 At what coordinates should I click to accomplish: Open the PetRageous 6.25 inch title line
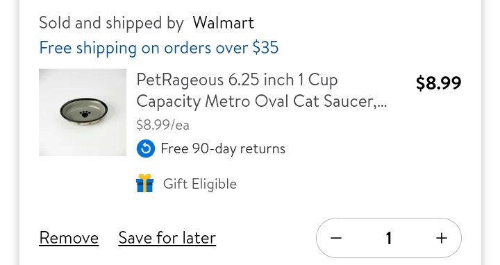pos(237,80)
